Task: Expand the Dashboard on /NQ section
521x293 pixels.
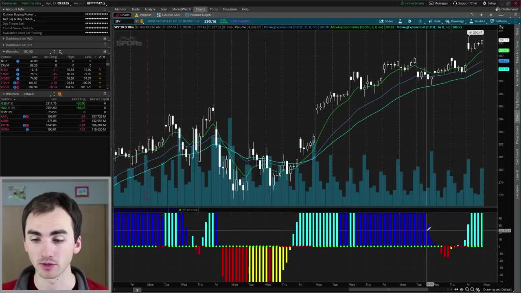Action: click(x=3, y=39)
